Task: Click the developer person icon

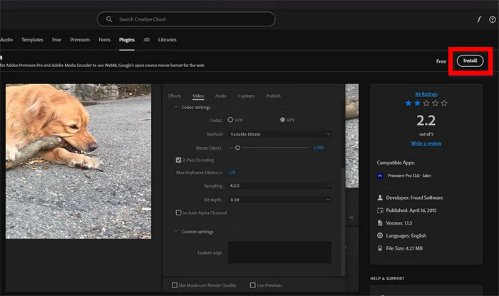Action: [380, 198]
